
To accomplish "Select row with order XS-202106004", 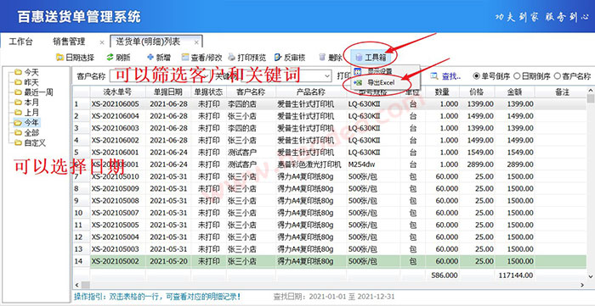I will [x=330, y=116].
